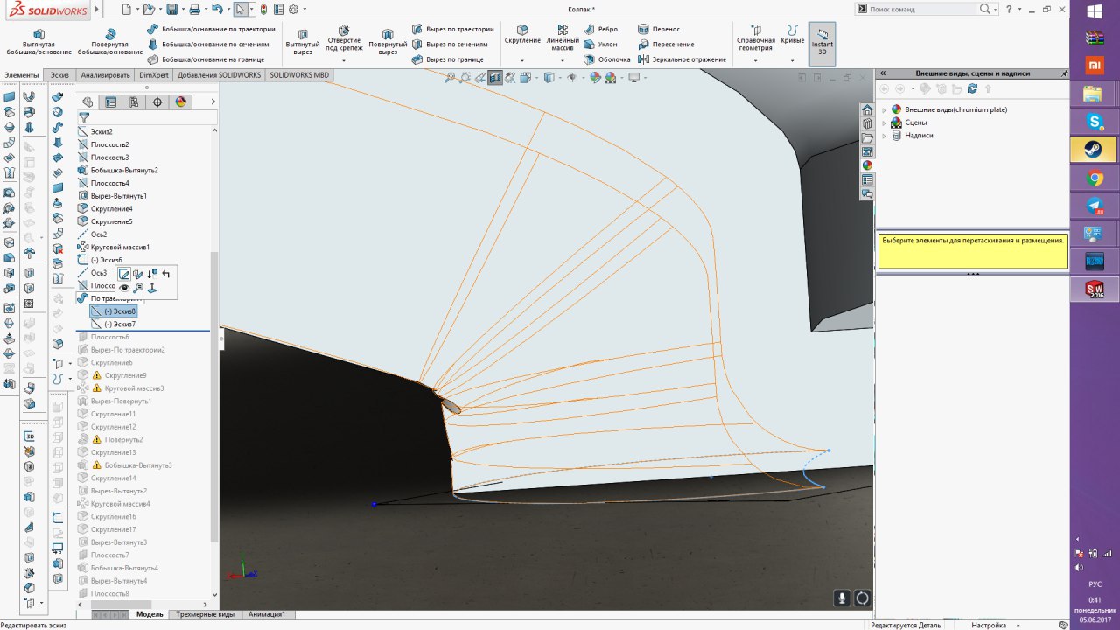This screenshot has width=1120, height=630.
Task: Select Вырез-Вытянуть1 in feature tree
Action: pos(119,196)
